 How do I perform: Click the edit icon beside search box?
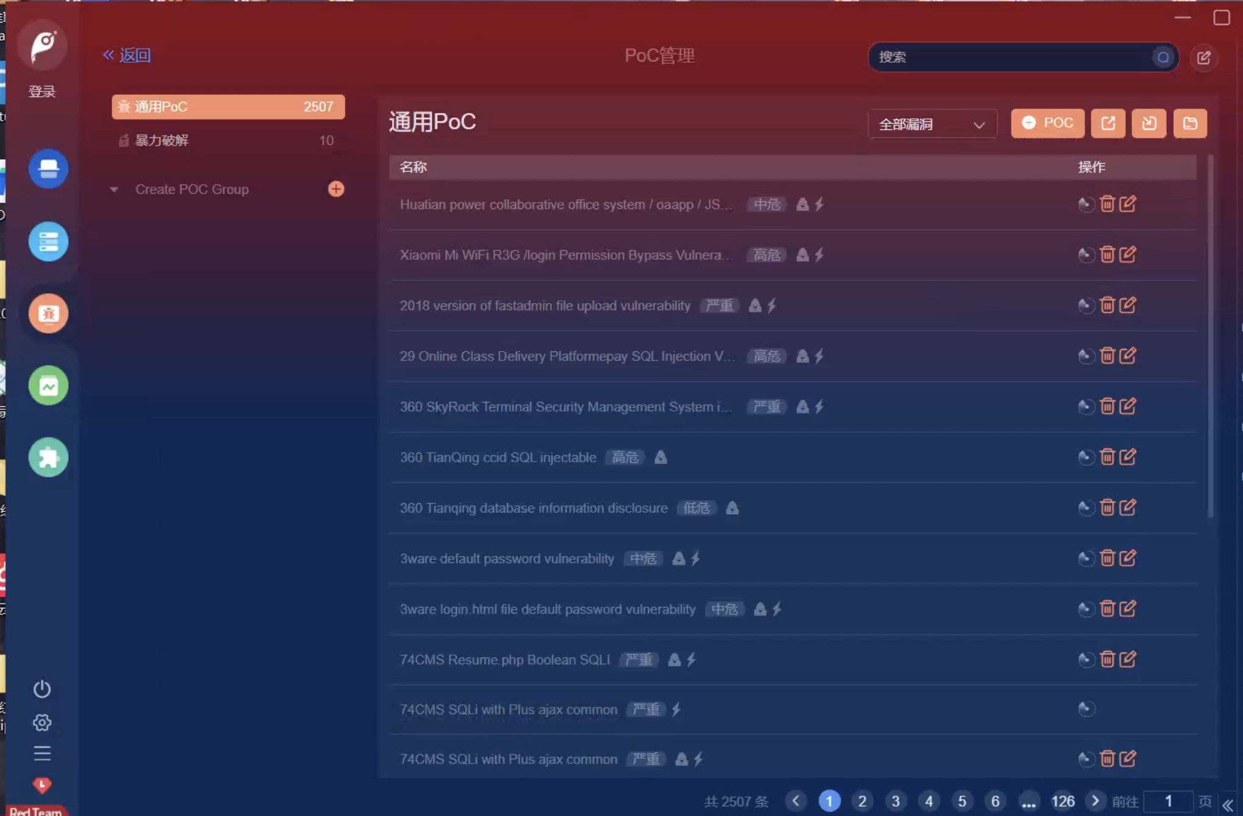click(x=1203, y=57)
